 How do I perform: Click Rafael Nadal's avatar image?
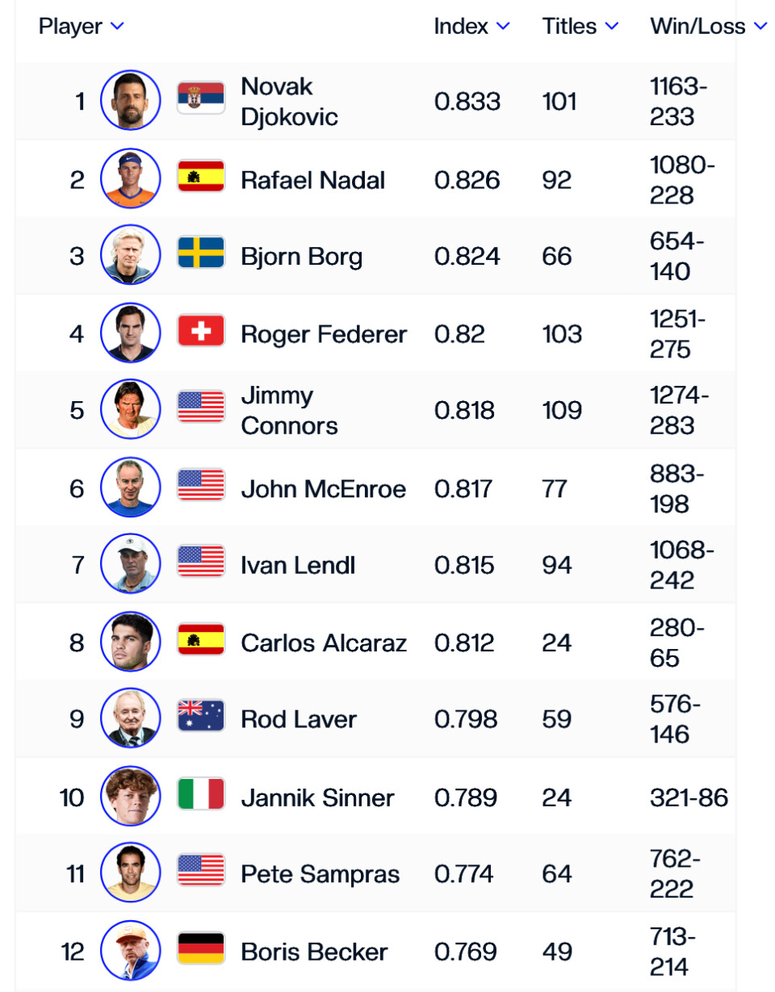click(130, 178)
